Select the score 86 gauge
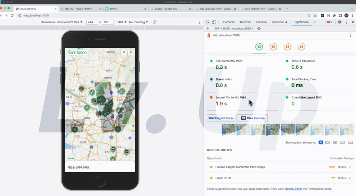 [x=273, y=47]
